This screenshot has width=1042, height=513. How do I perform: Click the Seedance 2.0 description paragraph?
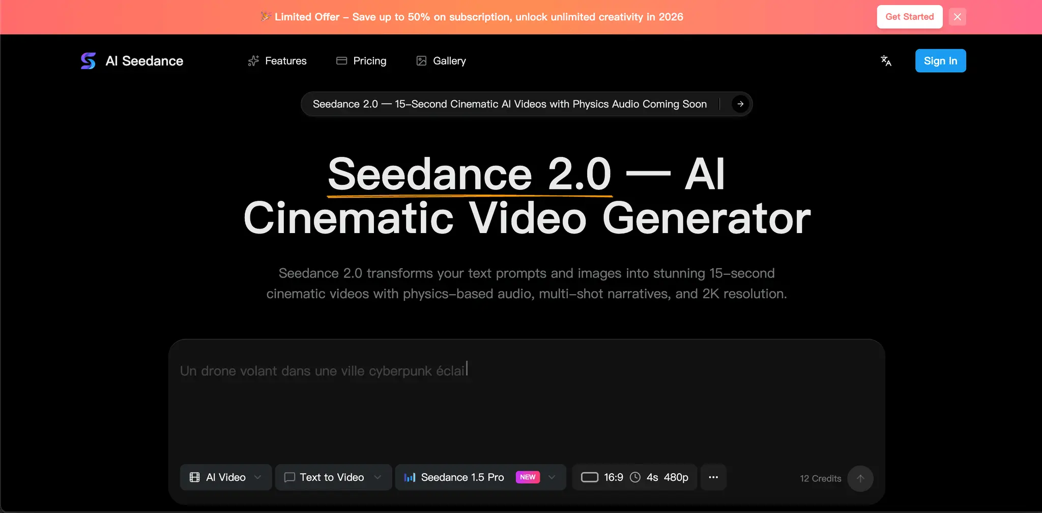527,283
